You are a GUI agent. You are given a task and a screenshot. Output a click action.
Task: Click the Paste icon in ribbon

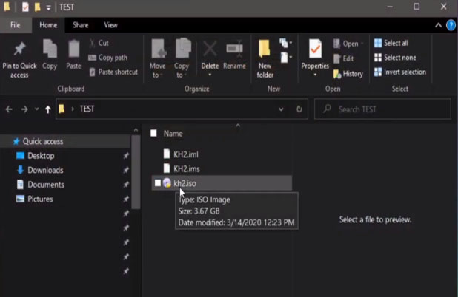click(73, 50)
